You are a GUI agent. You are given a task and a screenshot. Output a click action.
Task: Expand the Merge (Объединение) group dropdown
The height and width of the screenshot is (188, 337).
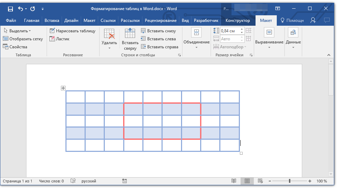tap(196, 42)
